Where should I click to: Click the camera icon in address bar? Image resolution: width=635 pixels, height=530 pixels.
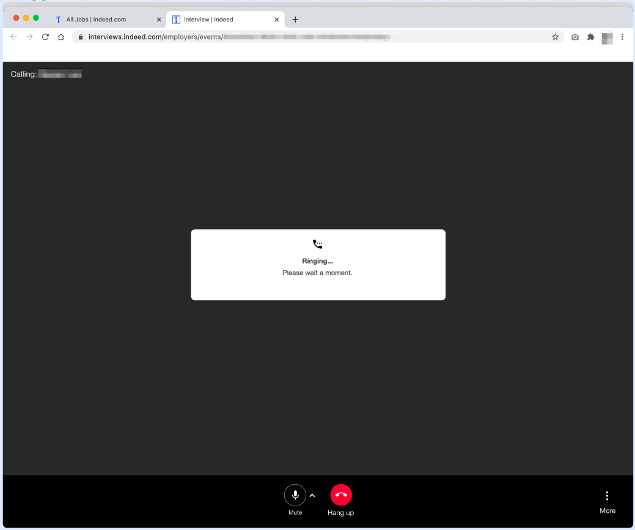[x=575, y=37]
